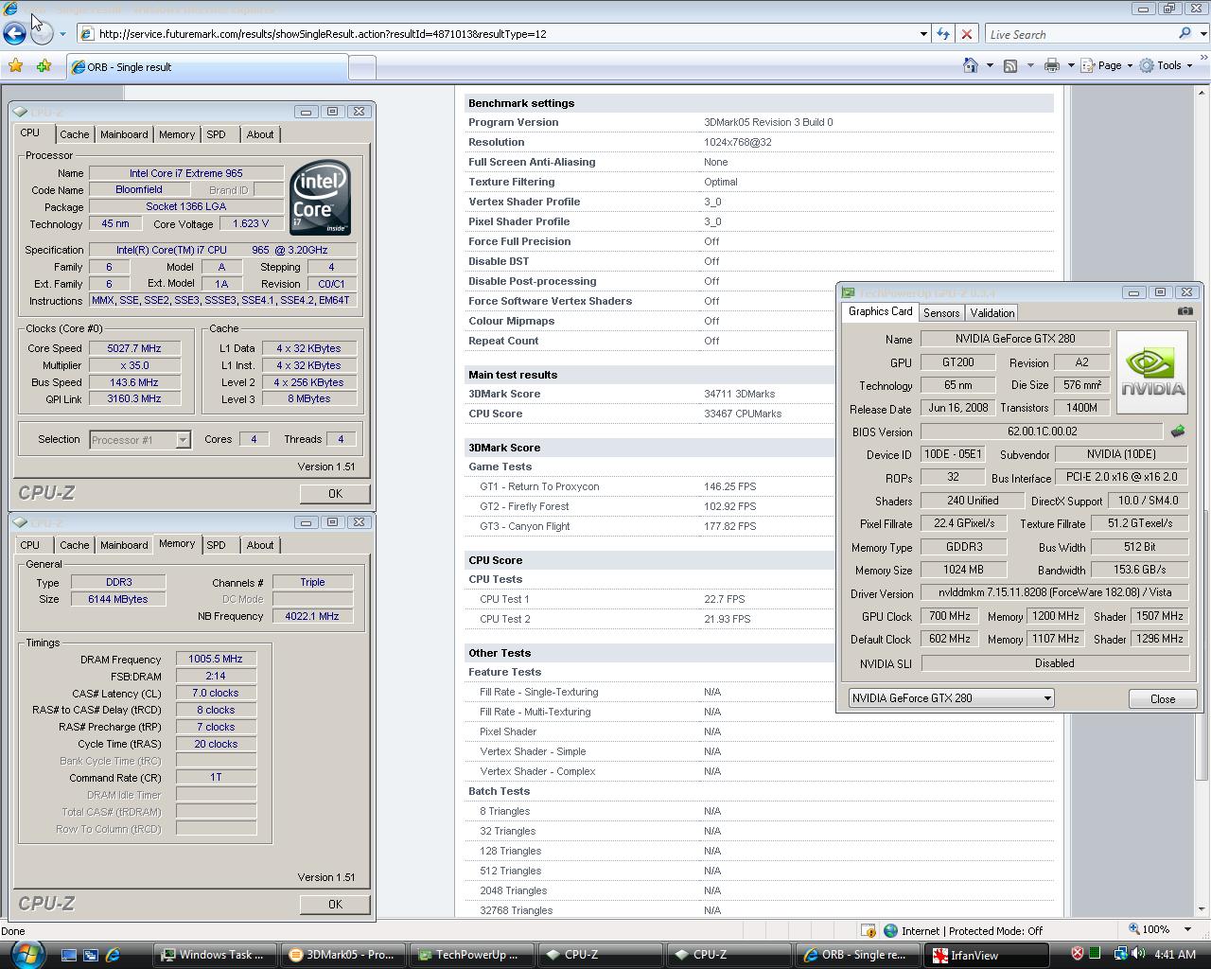Open the SPD tab in upper CPU-Z window

tap(216, 134)
